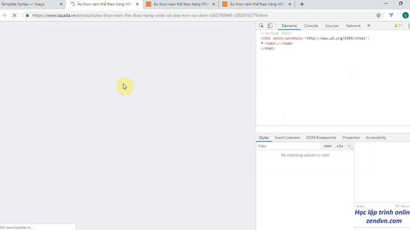The width and height of the screenshot is (410, 230).
Task: Expand the head element node
Action: coord(262,43)
